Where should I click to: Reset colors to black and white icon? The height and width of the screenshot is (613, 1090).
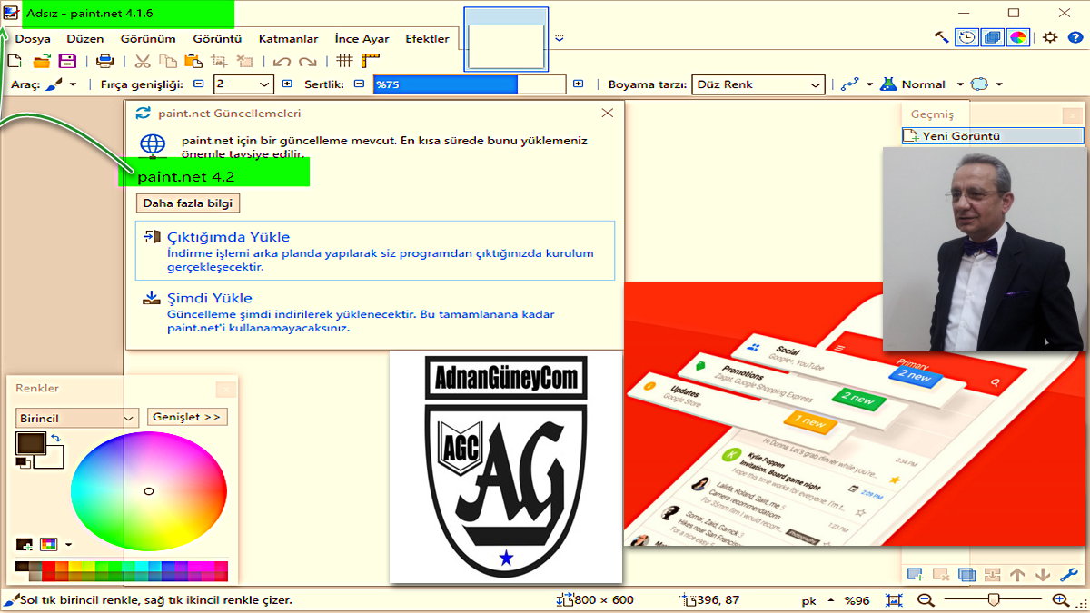click(23, 462)
